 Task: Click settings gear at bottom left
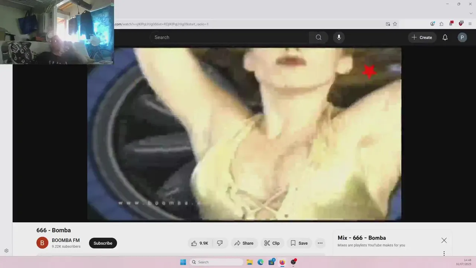[x=6, y=251]
